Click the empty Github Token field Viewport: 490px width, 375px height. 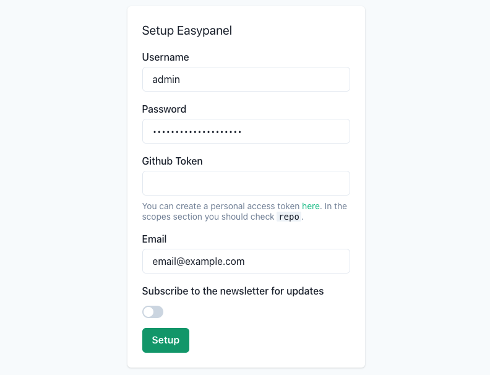[x=246, y=183]
